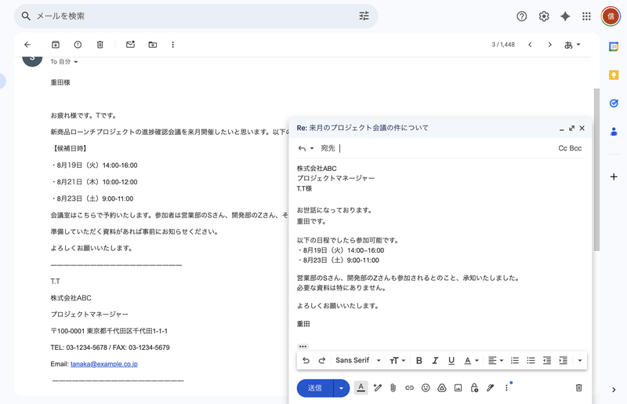Viewport: 627px width, 404px height.
Task: Open the Sans Serif font dropdown
Action: (357, 361)
